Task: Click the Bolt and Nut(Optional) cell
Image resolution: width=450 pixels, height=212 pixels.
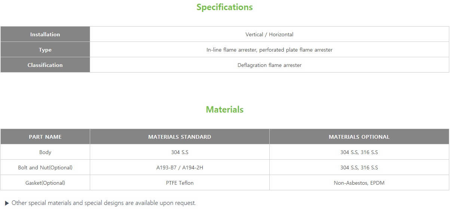Action: [45, 168]
